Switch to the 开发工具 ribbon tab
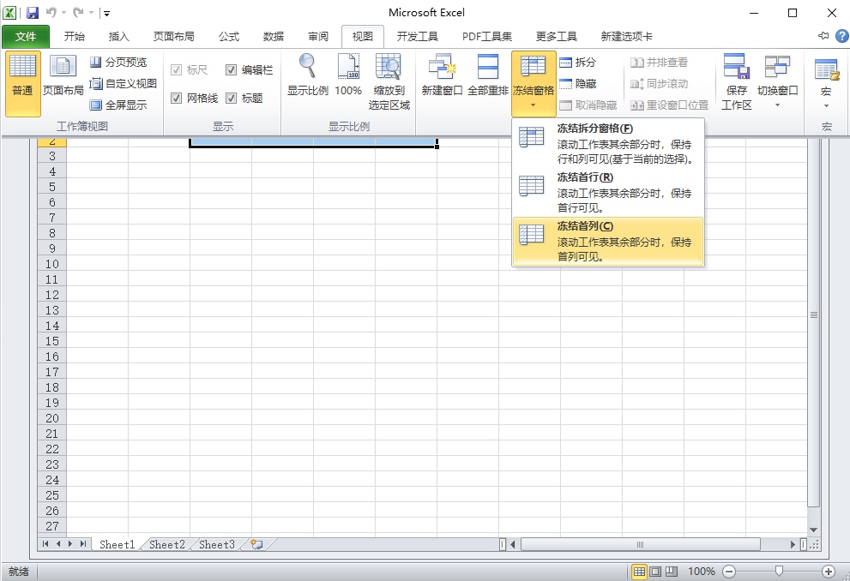The height and width of the screenshot is (581, 850). (418, 36)
